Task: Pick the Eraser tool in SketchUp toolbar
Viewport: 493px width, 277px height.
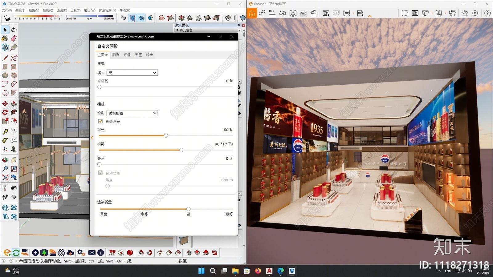Action: [x=14, y=38]
